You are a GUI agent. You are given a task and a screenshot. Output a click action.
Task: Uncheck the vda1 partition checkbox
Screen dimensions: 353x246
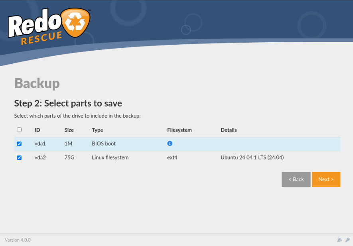(x=19, y=144)
